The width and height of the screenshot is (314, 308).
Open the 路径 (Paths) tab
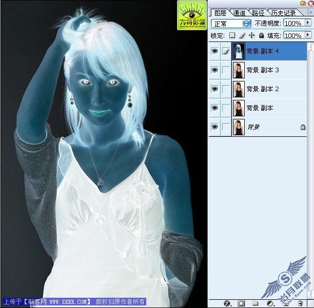coord(258,13)
